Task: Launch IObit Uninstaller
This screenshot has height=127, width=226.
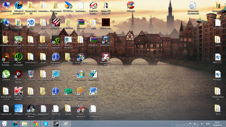Action: (19, 57)
